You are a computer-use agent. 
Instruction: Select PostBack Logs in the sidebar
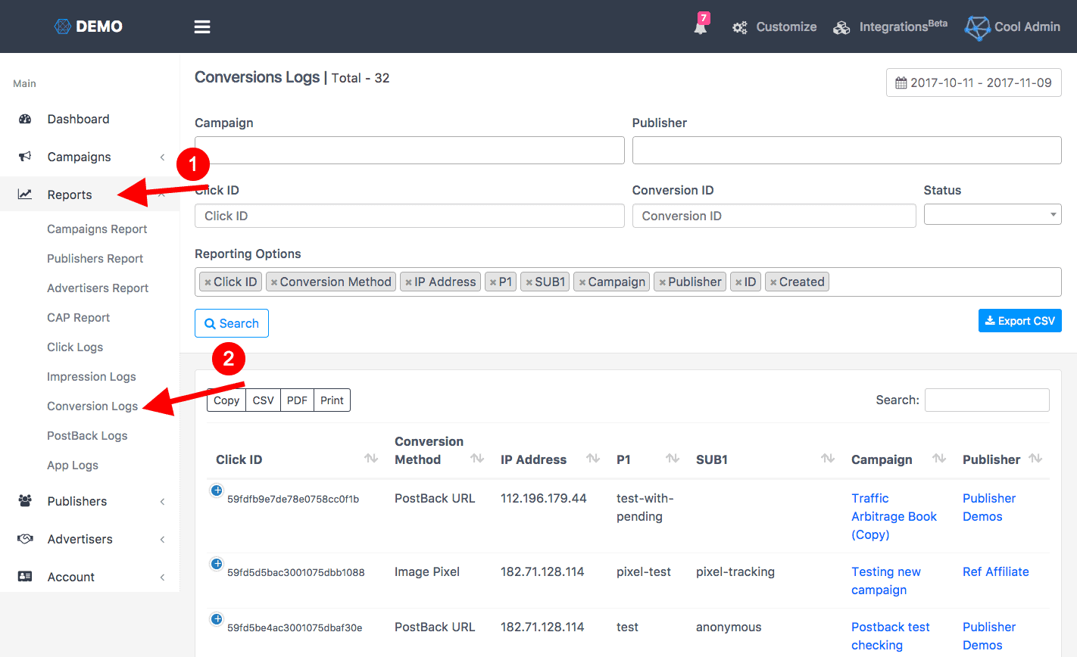(87, 435)
